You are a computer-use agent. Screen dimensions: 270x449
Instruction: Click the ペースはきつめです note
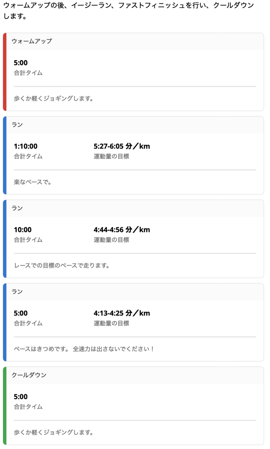tap(84, 349)
